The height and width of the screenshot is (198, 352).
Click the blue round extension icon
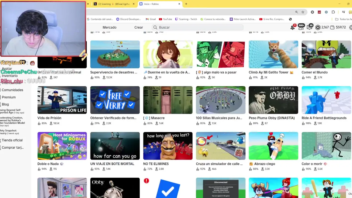[x=326, y=12]
